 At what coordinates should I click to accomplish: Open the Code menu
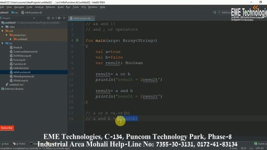29,7
